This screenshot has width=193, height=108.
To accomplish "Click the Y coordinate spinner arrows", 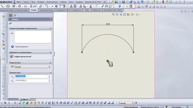I will pos(49,81).
